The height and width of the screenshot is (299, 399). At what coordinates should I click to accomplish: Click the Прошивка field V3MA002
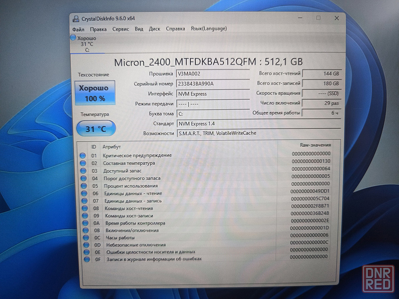(x=213, y=74)
